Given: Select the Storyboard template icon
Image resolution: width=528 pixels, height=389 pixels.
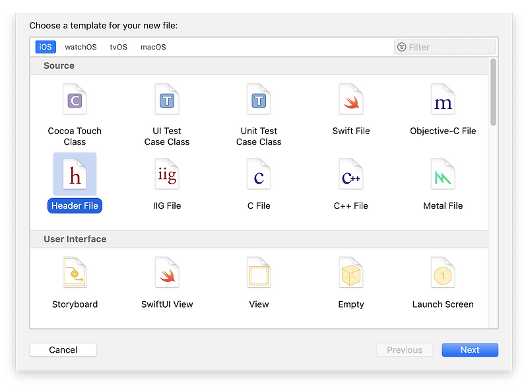Looking at the screenshot, I should pos(75,273).
